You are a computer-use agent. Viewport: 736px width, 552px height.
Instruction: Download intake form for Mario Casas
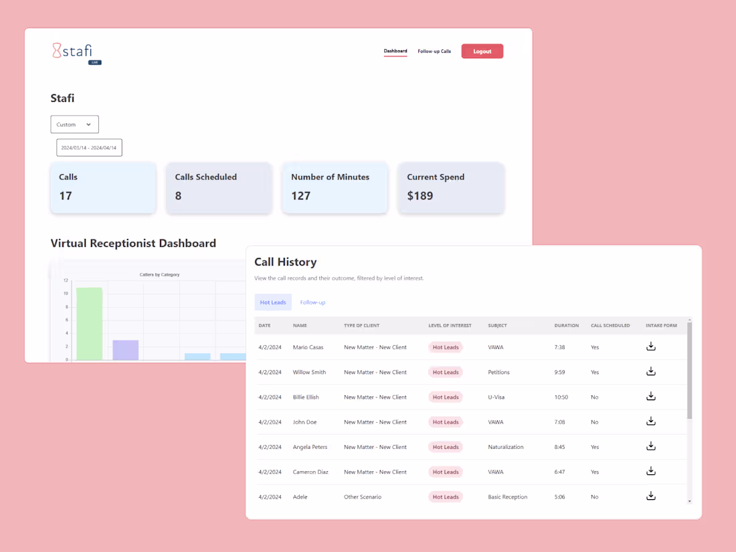click(x=650, y=347)
